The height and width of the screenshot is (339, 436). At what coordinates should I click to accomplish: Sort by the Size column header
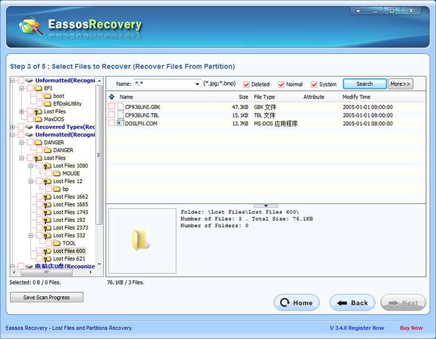[244, 97]
